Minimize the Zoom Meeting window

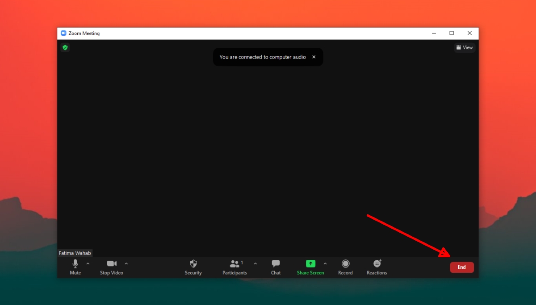coord(434,33)
